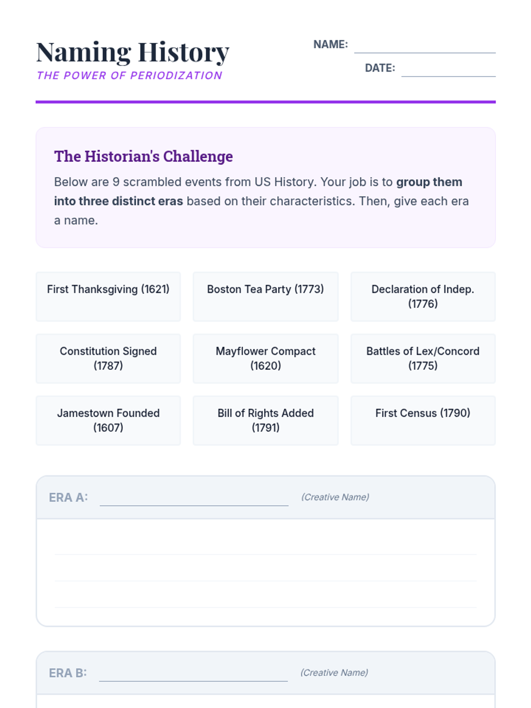The width and height of the screenshot is (531, 708).
Task: Click the Creative Name hint beside ERA A
Action: tap(335, 497)
